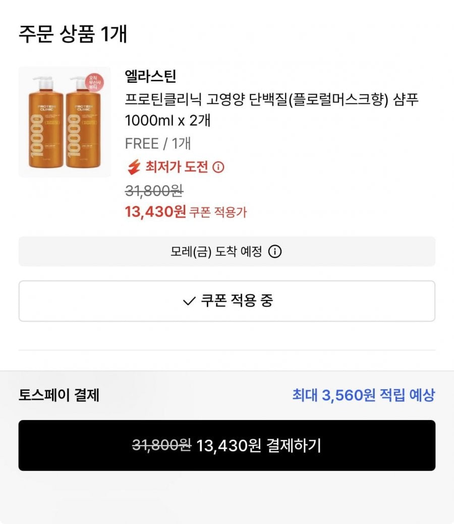Select the FREE / 1개 option text

157,144
